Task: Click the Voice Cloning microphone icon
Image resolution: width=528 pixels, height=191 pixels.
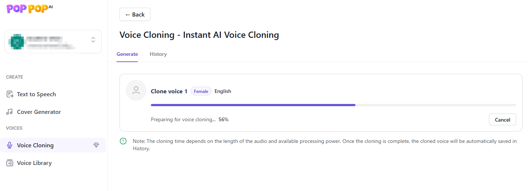Action: point(10,145)
